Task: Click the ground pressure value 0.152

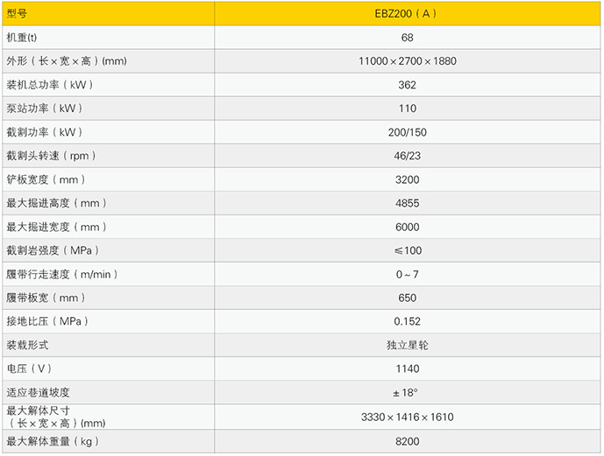Action: tap(407, 321)
